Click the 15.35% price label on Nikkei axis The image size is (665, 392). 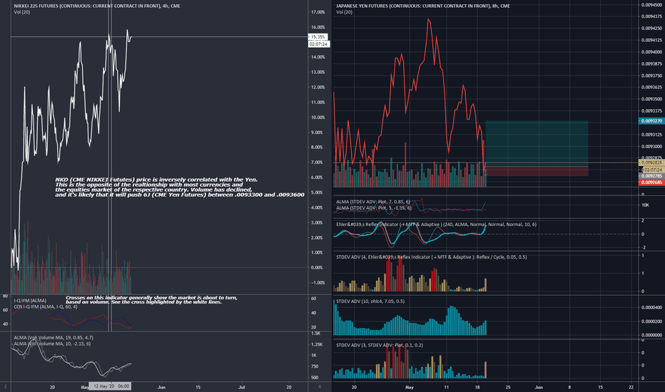pyautogui.click(x=318, y=37)
